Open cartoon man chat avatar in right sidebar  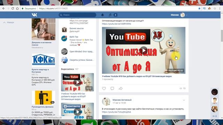click(215, 100)
